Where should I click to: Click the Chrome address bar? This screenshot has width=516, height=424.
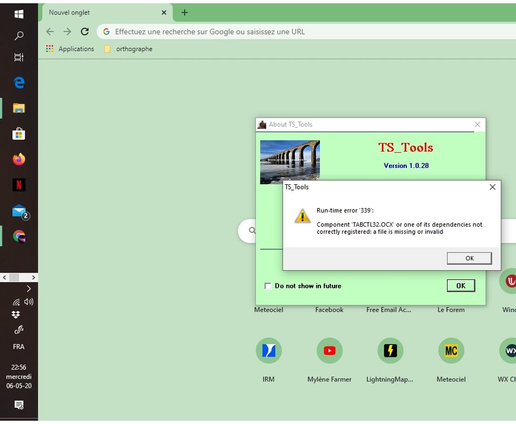click(x=306, y=32)
